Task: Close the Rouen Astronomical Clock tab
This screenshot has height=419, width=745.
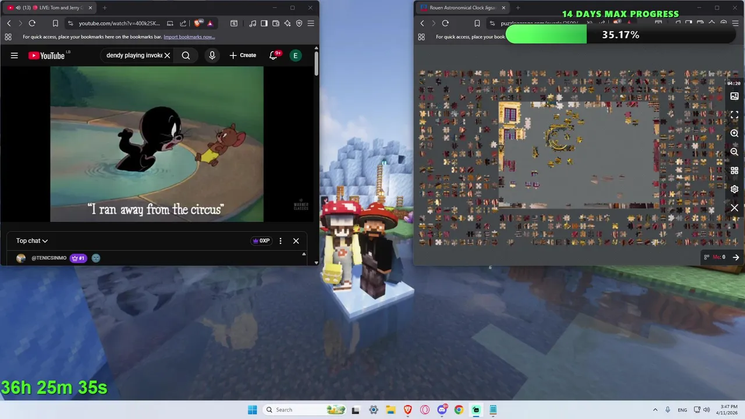Action: [503, 8]
